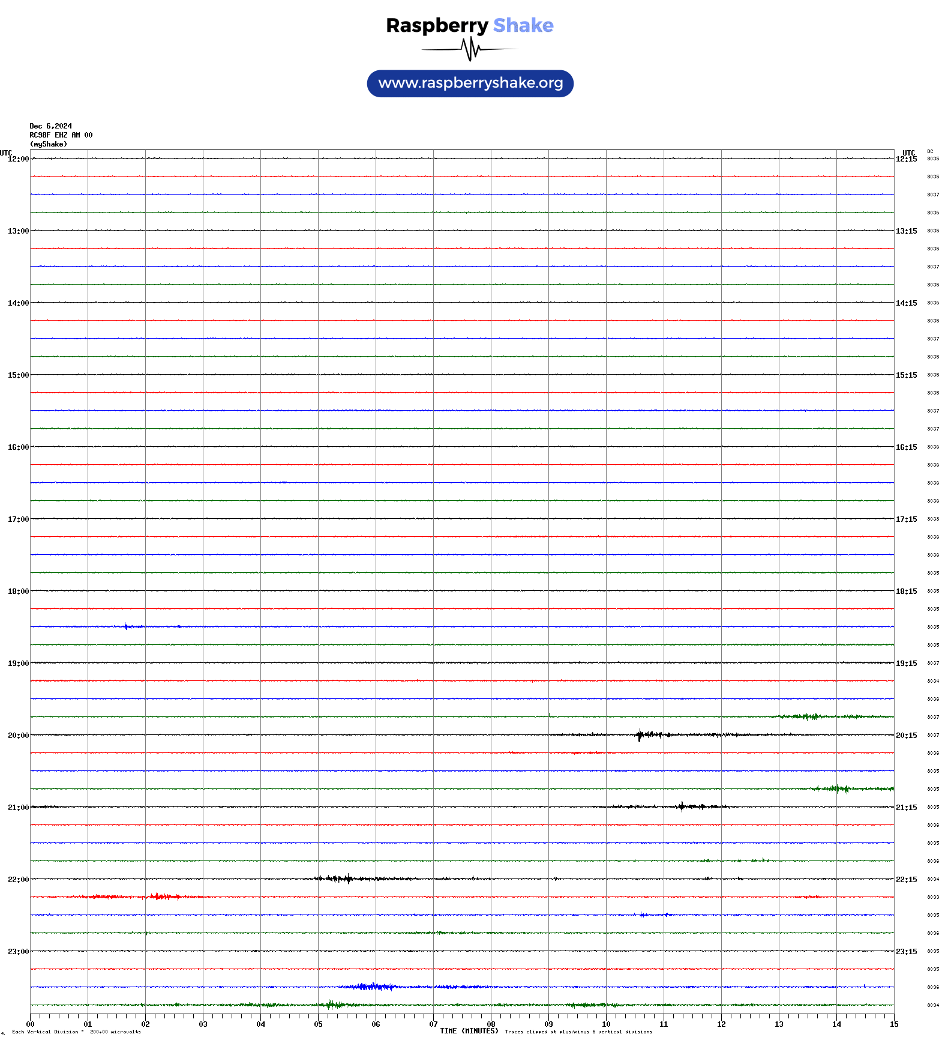The width and height of the screenshot is (942, 1040).
Task: Select the 21:00 left time label
Action: click(x=18, y=808)
